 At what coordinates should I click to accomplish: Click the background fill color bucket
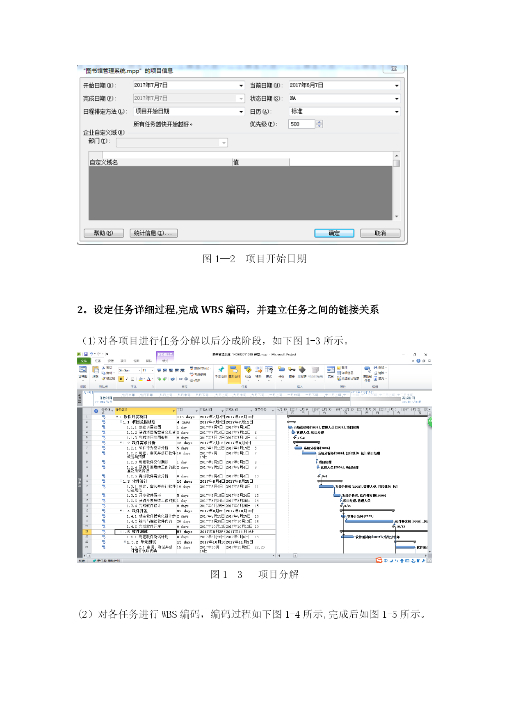141,379
